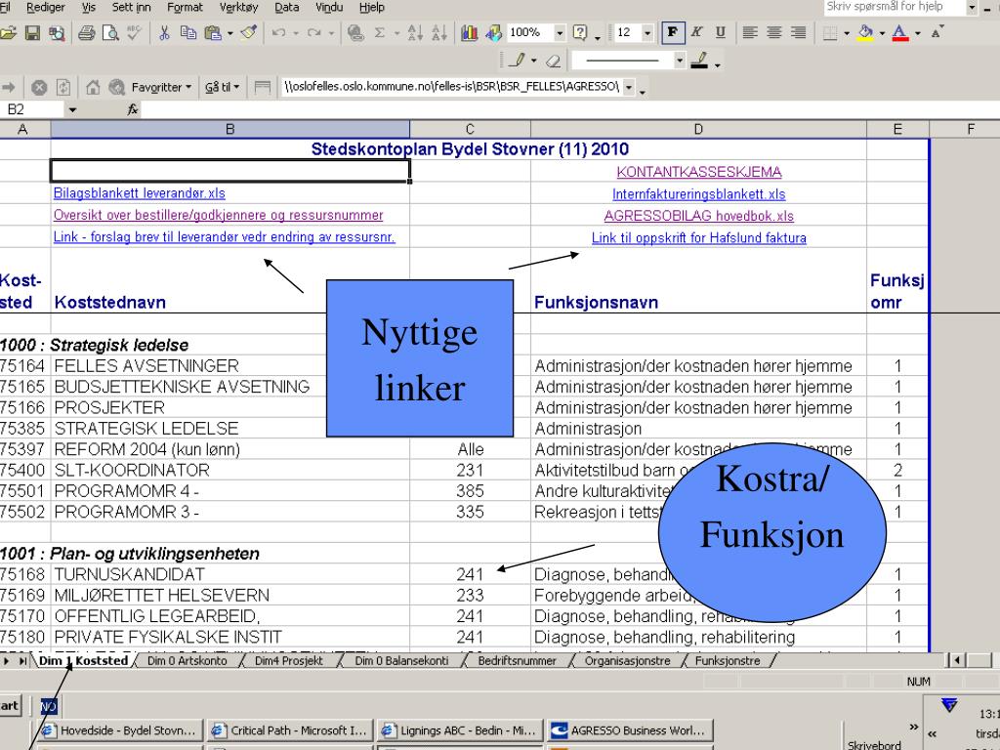This screenshot has width=1000, height=750.
Task: Open the Sett inn menu
Action: point(132,7)
